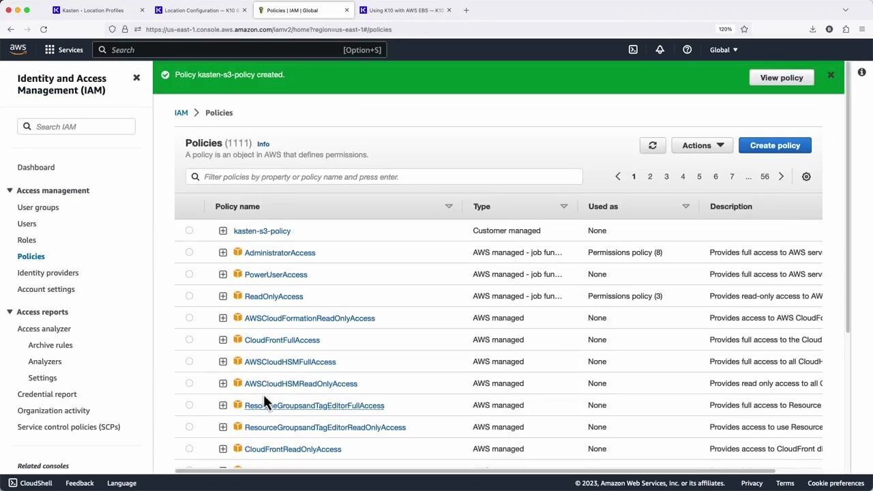Refresh the policies list
This screenshot has height=491, width=873.
point(653,145)
